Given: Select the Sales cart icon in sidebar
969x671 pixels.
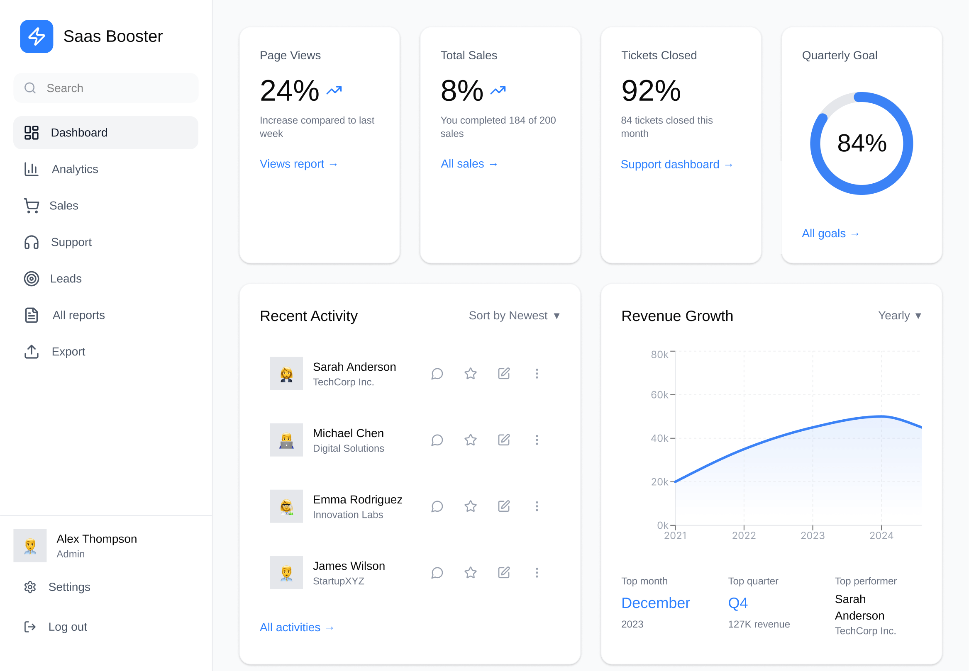Looking at the screenshot, I should click(x=31, y=206).
